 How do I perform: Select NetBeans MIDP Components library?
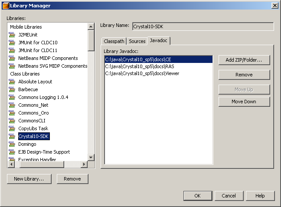pyautogui.click(x=48, y=58)
